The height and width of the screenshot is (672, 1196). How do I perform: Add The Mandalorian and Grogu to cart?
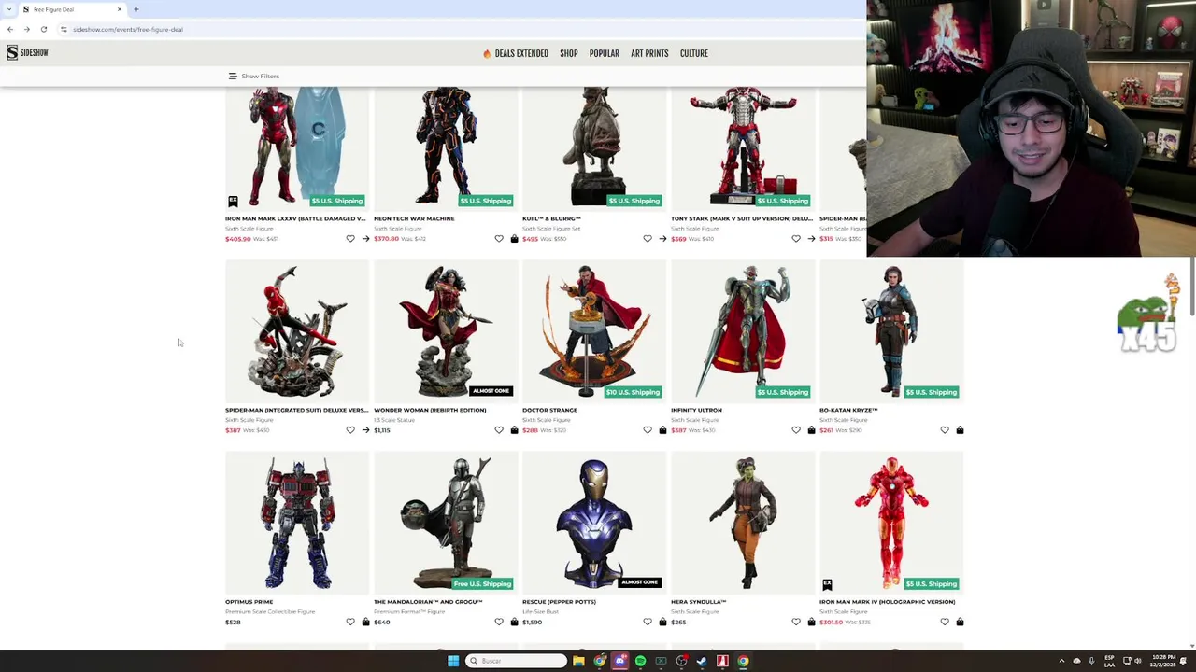coord(514,622)
